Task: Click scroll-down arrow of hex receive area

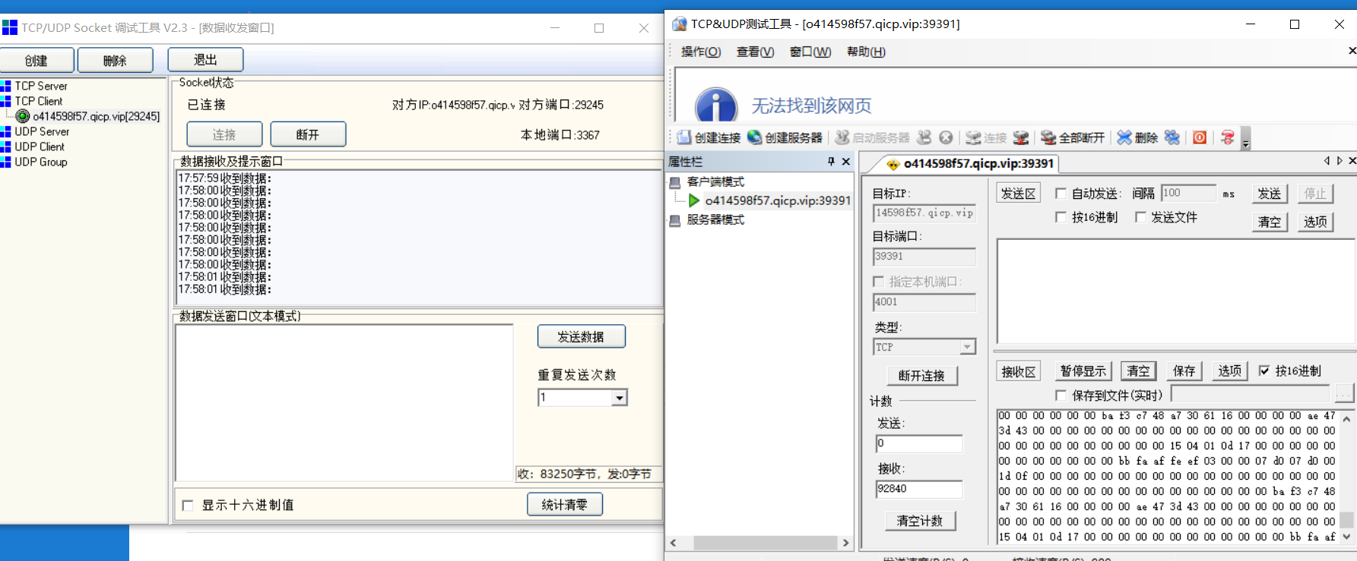Action: (1347, 537)
